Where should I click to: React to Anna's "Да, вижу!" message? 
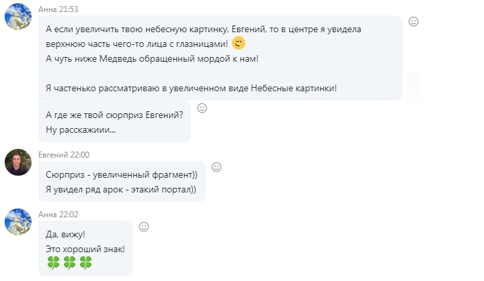click(x=144, y=227)
